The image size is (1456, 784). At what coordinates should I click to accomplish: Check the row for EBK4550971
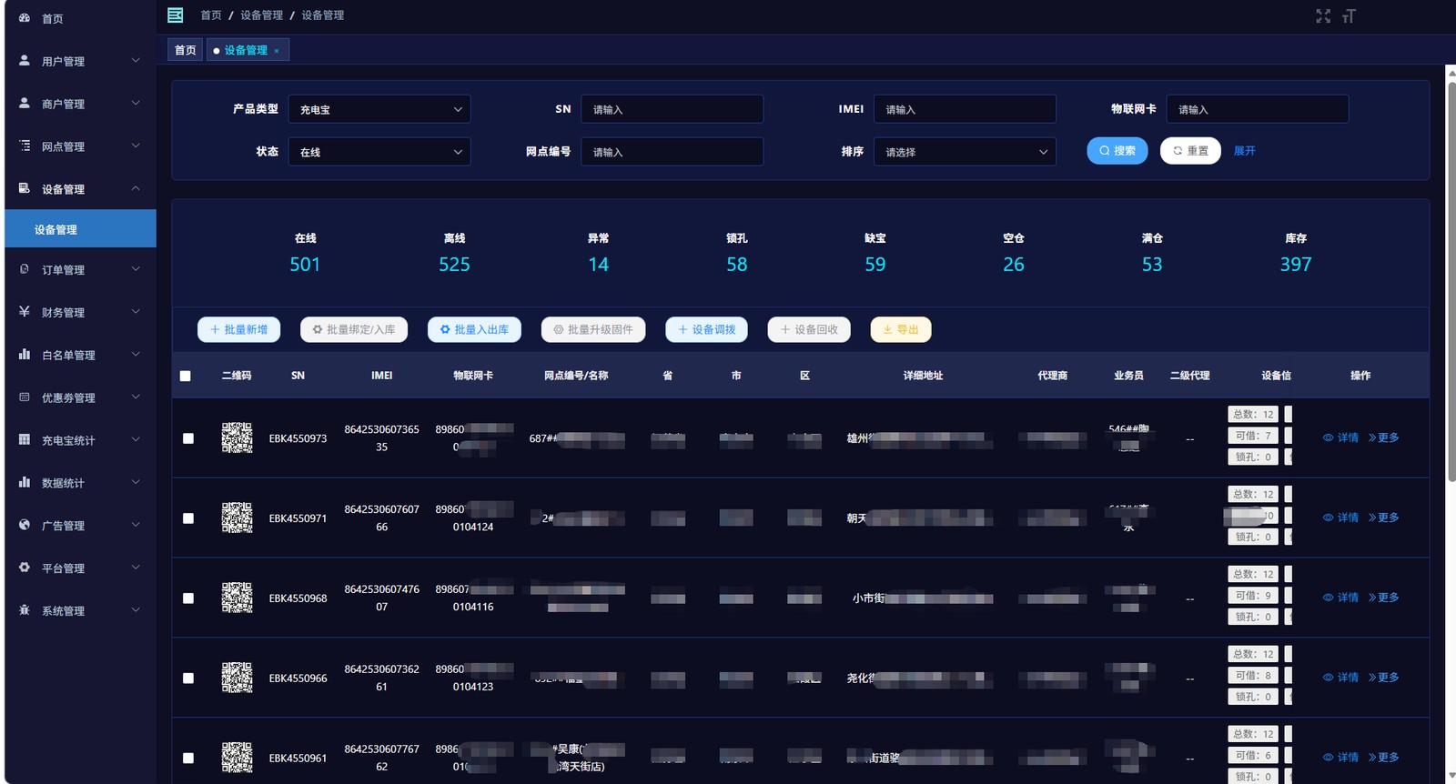[188, 518]
